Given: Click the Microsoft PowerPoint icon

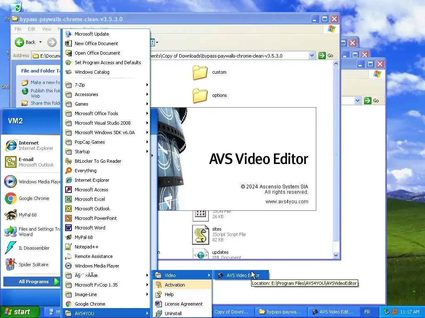Looking at the screenshot, I should click(68, 218).
